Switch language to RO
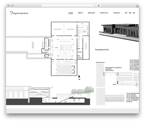 click(126, 13)
